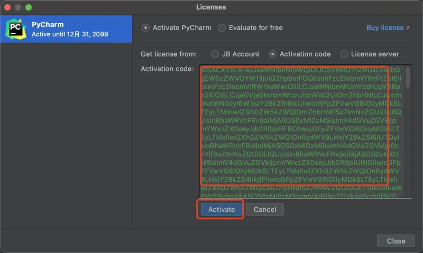Click the 'Activation code:' label
This screenshot has height=253, width=423.
(x=167, y=69)
